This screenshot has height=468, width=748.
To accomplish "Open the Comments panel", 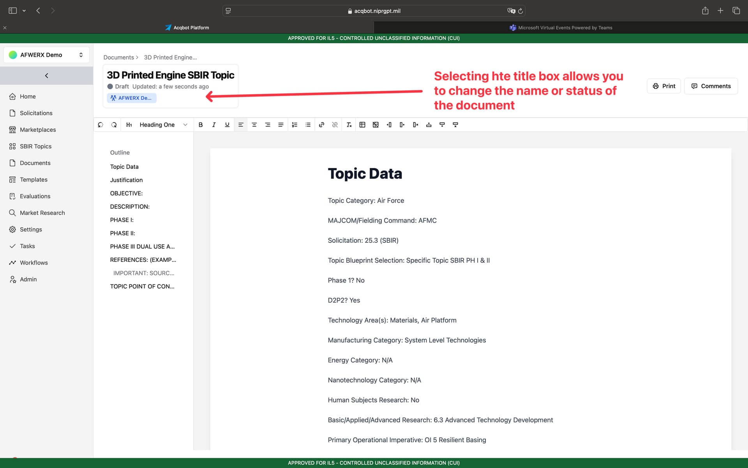I will (711, 86).
